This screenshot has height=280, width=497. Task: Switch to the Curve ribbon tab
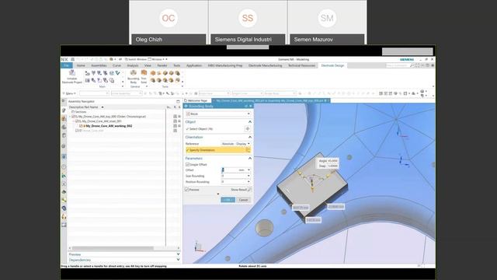(x=117, y=65)
